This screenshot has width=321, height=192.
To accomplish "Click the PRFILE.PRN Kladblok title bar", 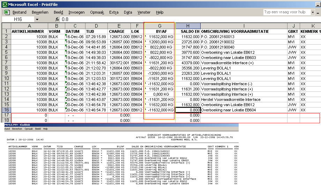I will click(x=121, y=125).
